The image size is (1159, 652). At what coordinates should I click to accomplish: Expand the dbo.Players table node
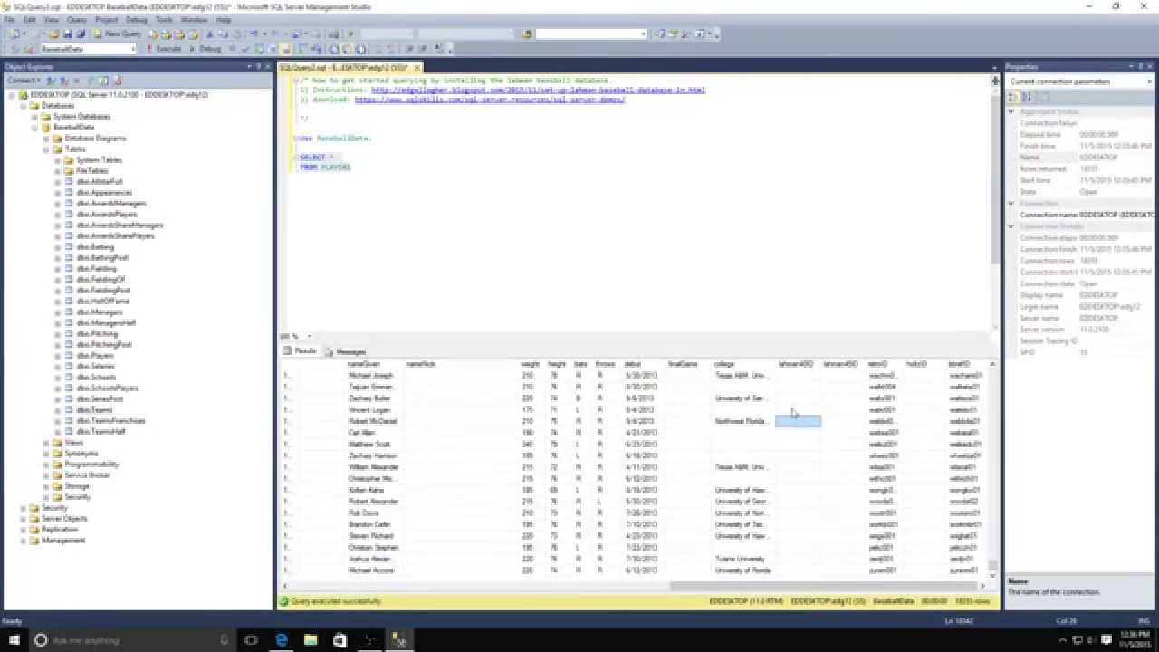click(x=57, y=356)
